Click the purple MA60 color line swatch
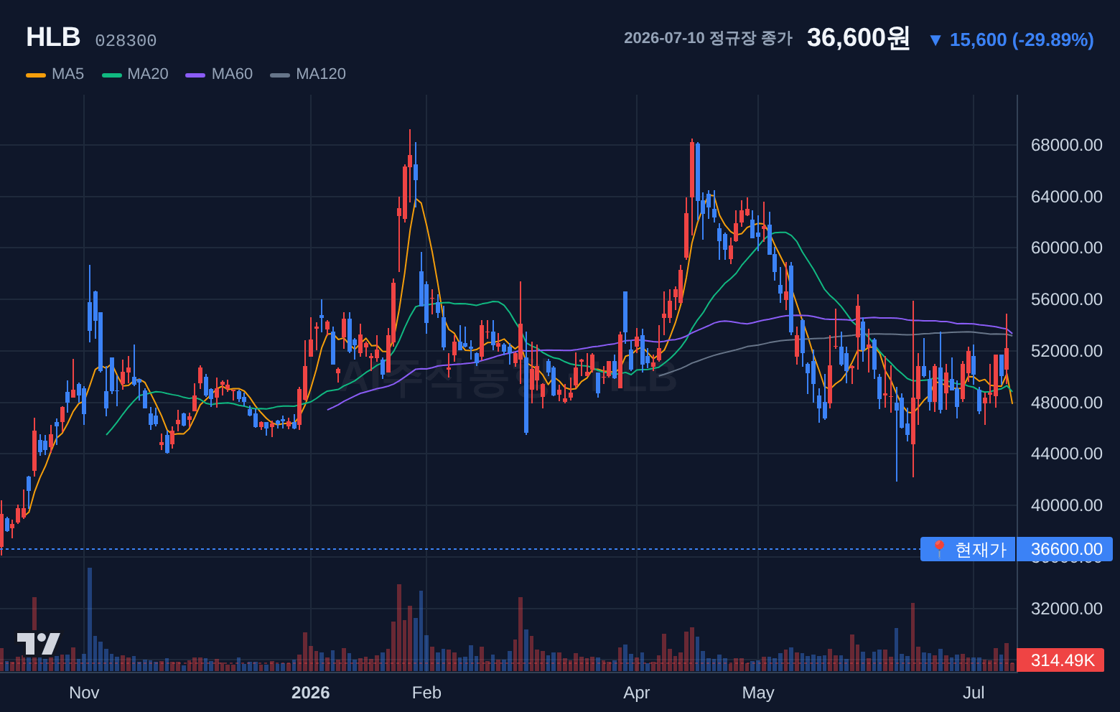The image size is (1120, 712). 195,75
